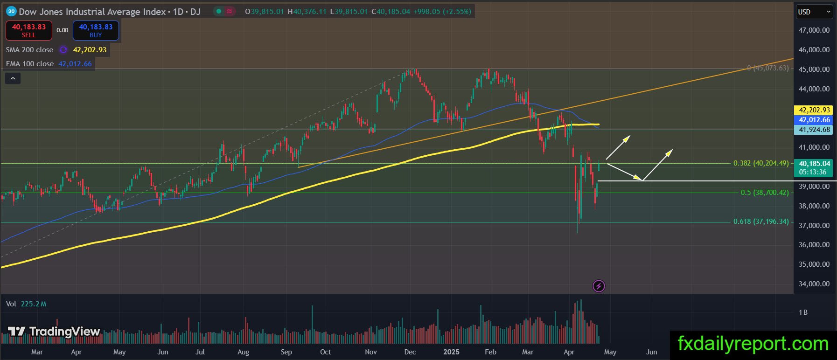The height and width of the screenshot is (360, 837).
Task: Click the blue BUY 40,183.83 button
Action: pos(96,30)
